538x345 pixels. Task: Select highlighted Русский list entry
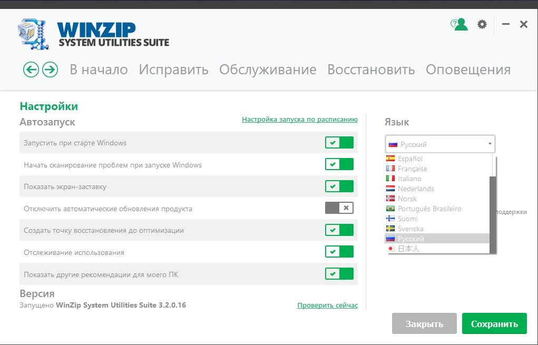click(437, 239)
